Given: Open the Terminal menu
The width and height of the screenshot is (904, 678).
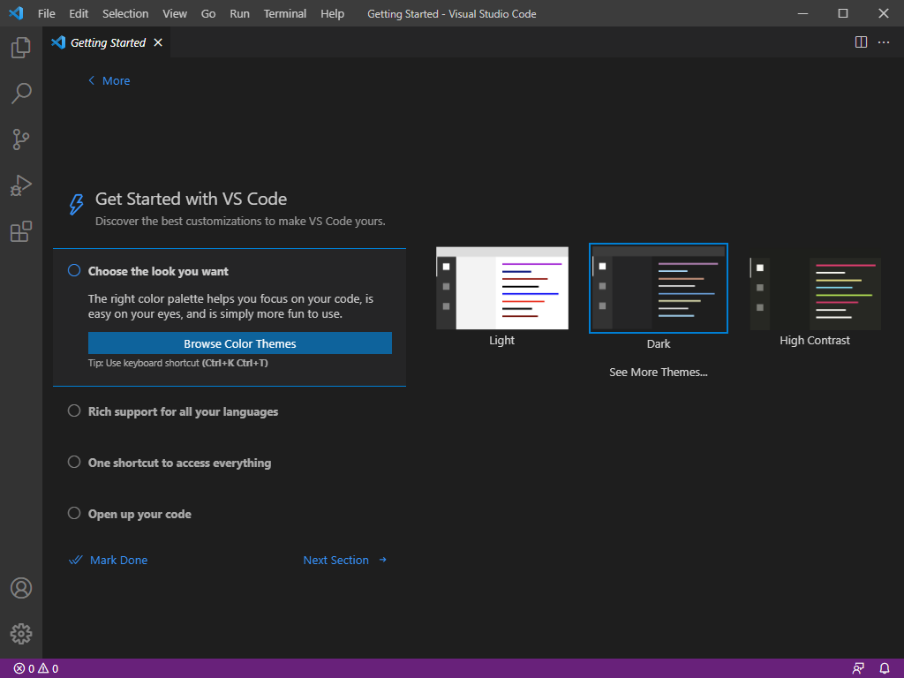Looking at the screenshot, I should [x=284, y=13].
